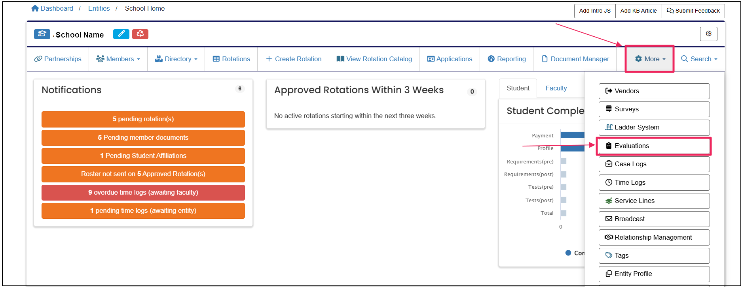Open the Reporting nav item
The image size is (742, 287).
coord(507,59)
